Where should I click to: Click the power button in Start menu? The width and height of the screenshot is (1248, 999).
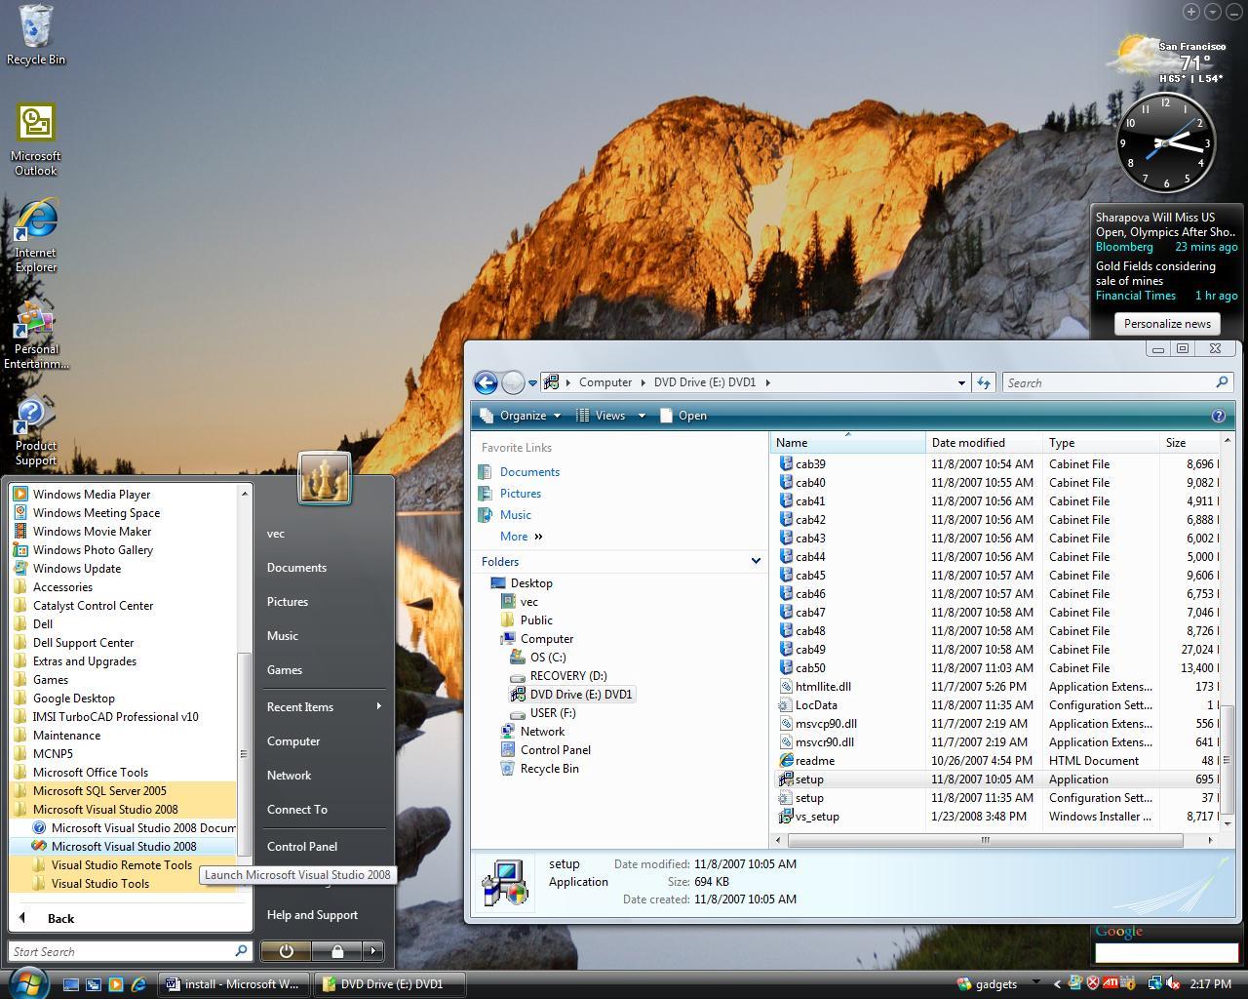(x=287, y=950)
